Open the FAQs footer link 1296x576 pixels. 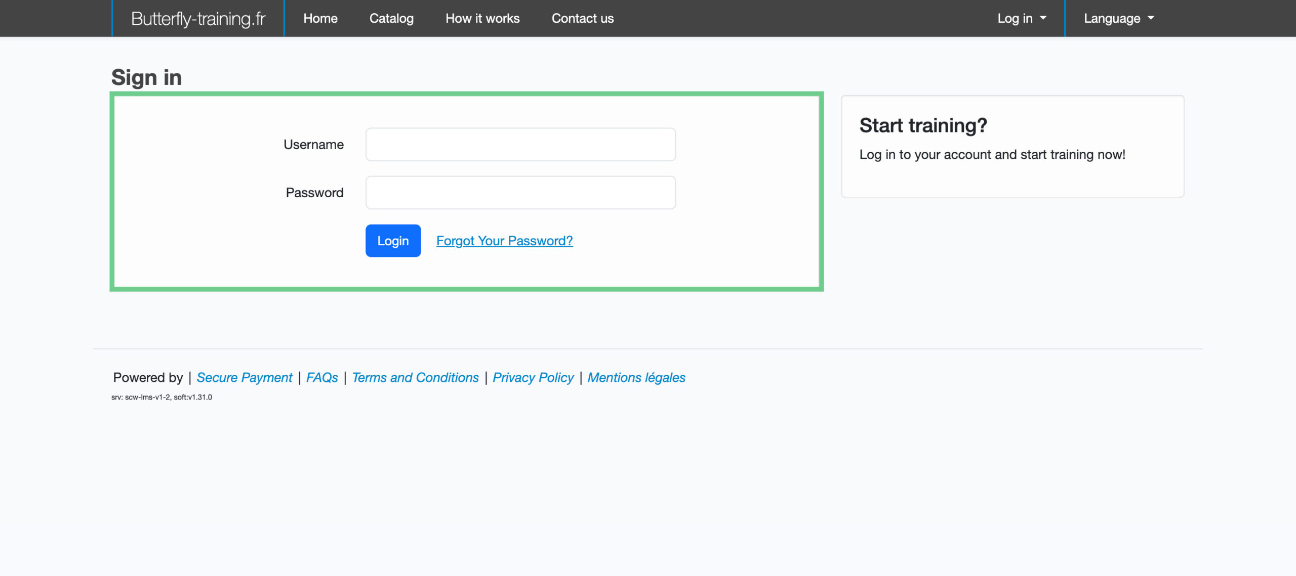coord(322,378)
